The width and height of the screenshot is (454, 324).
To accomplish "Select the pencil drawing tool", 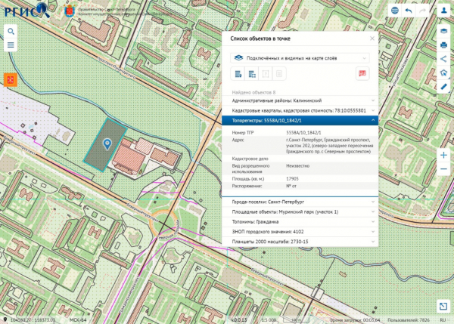I will (x=443, y=86).
